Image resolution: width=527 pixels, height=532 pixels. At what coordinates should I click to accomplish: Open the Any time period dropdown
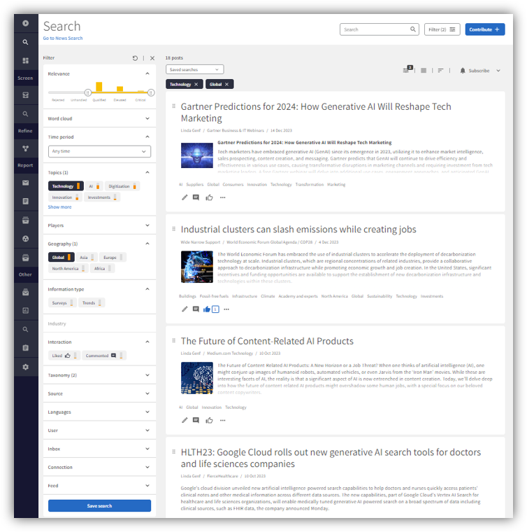pyautogui.click(x=99, y=151)
